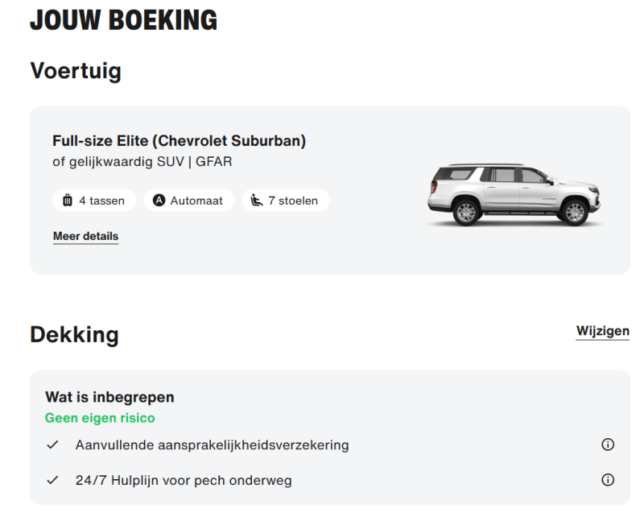Click the seat icon next to 7 stoelen
Screen dimensions: 644x517
click(x=254, y=200)
